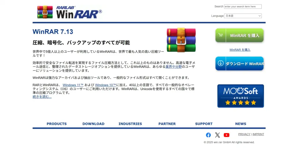Open the PRIVACY footer link
296x151 pixels.
click(244, 134)
